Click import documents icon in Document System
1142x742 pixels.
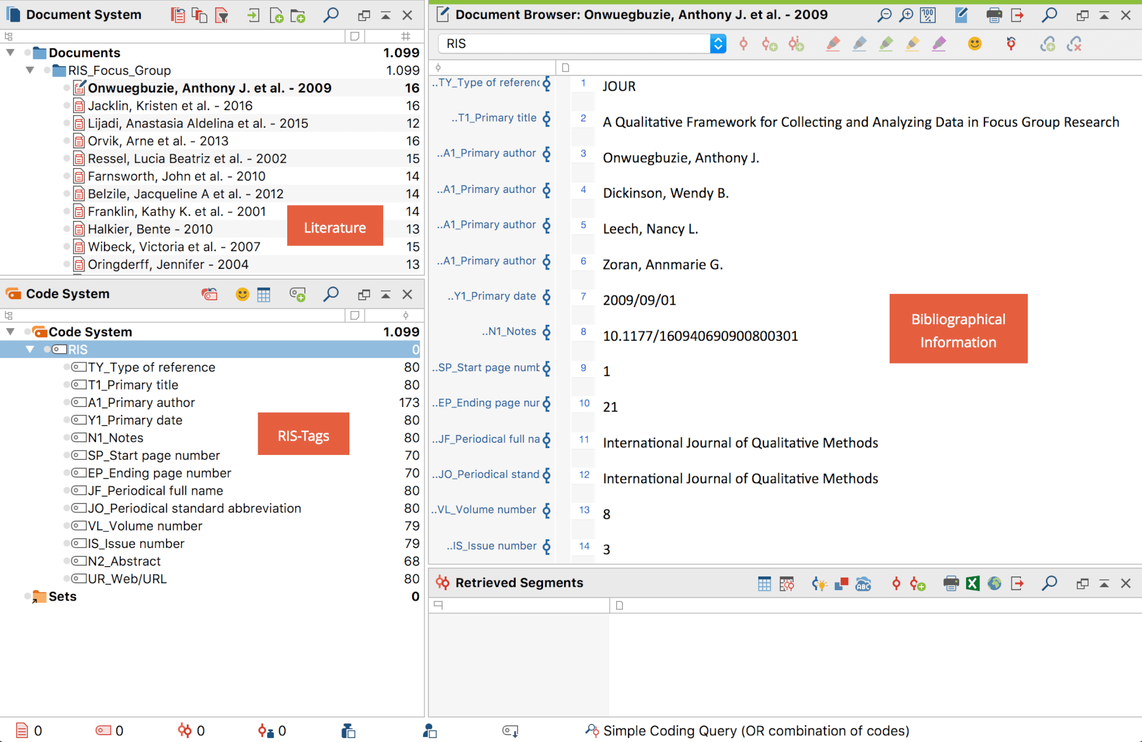[x=253, y=15]
